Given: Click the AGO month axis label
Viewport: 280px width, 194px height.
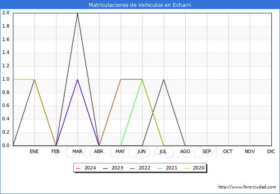Looking at the screenshot, I should pyautogui.click(x=185, y=151).
